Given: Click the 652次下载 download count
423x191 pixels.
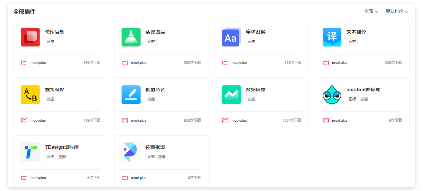Looking at the screenshot, I should click(192, 120).
